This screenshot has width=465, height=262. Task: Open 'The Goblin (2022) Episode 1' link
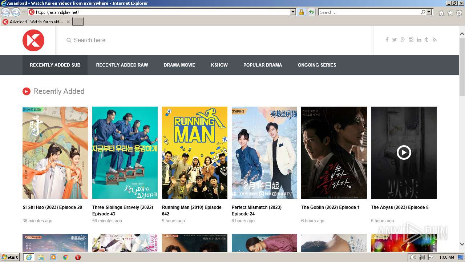click(331, 207)
